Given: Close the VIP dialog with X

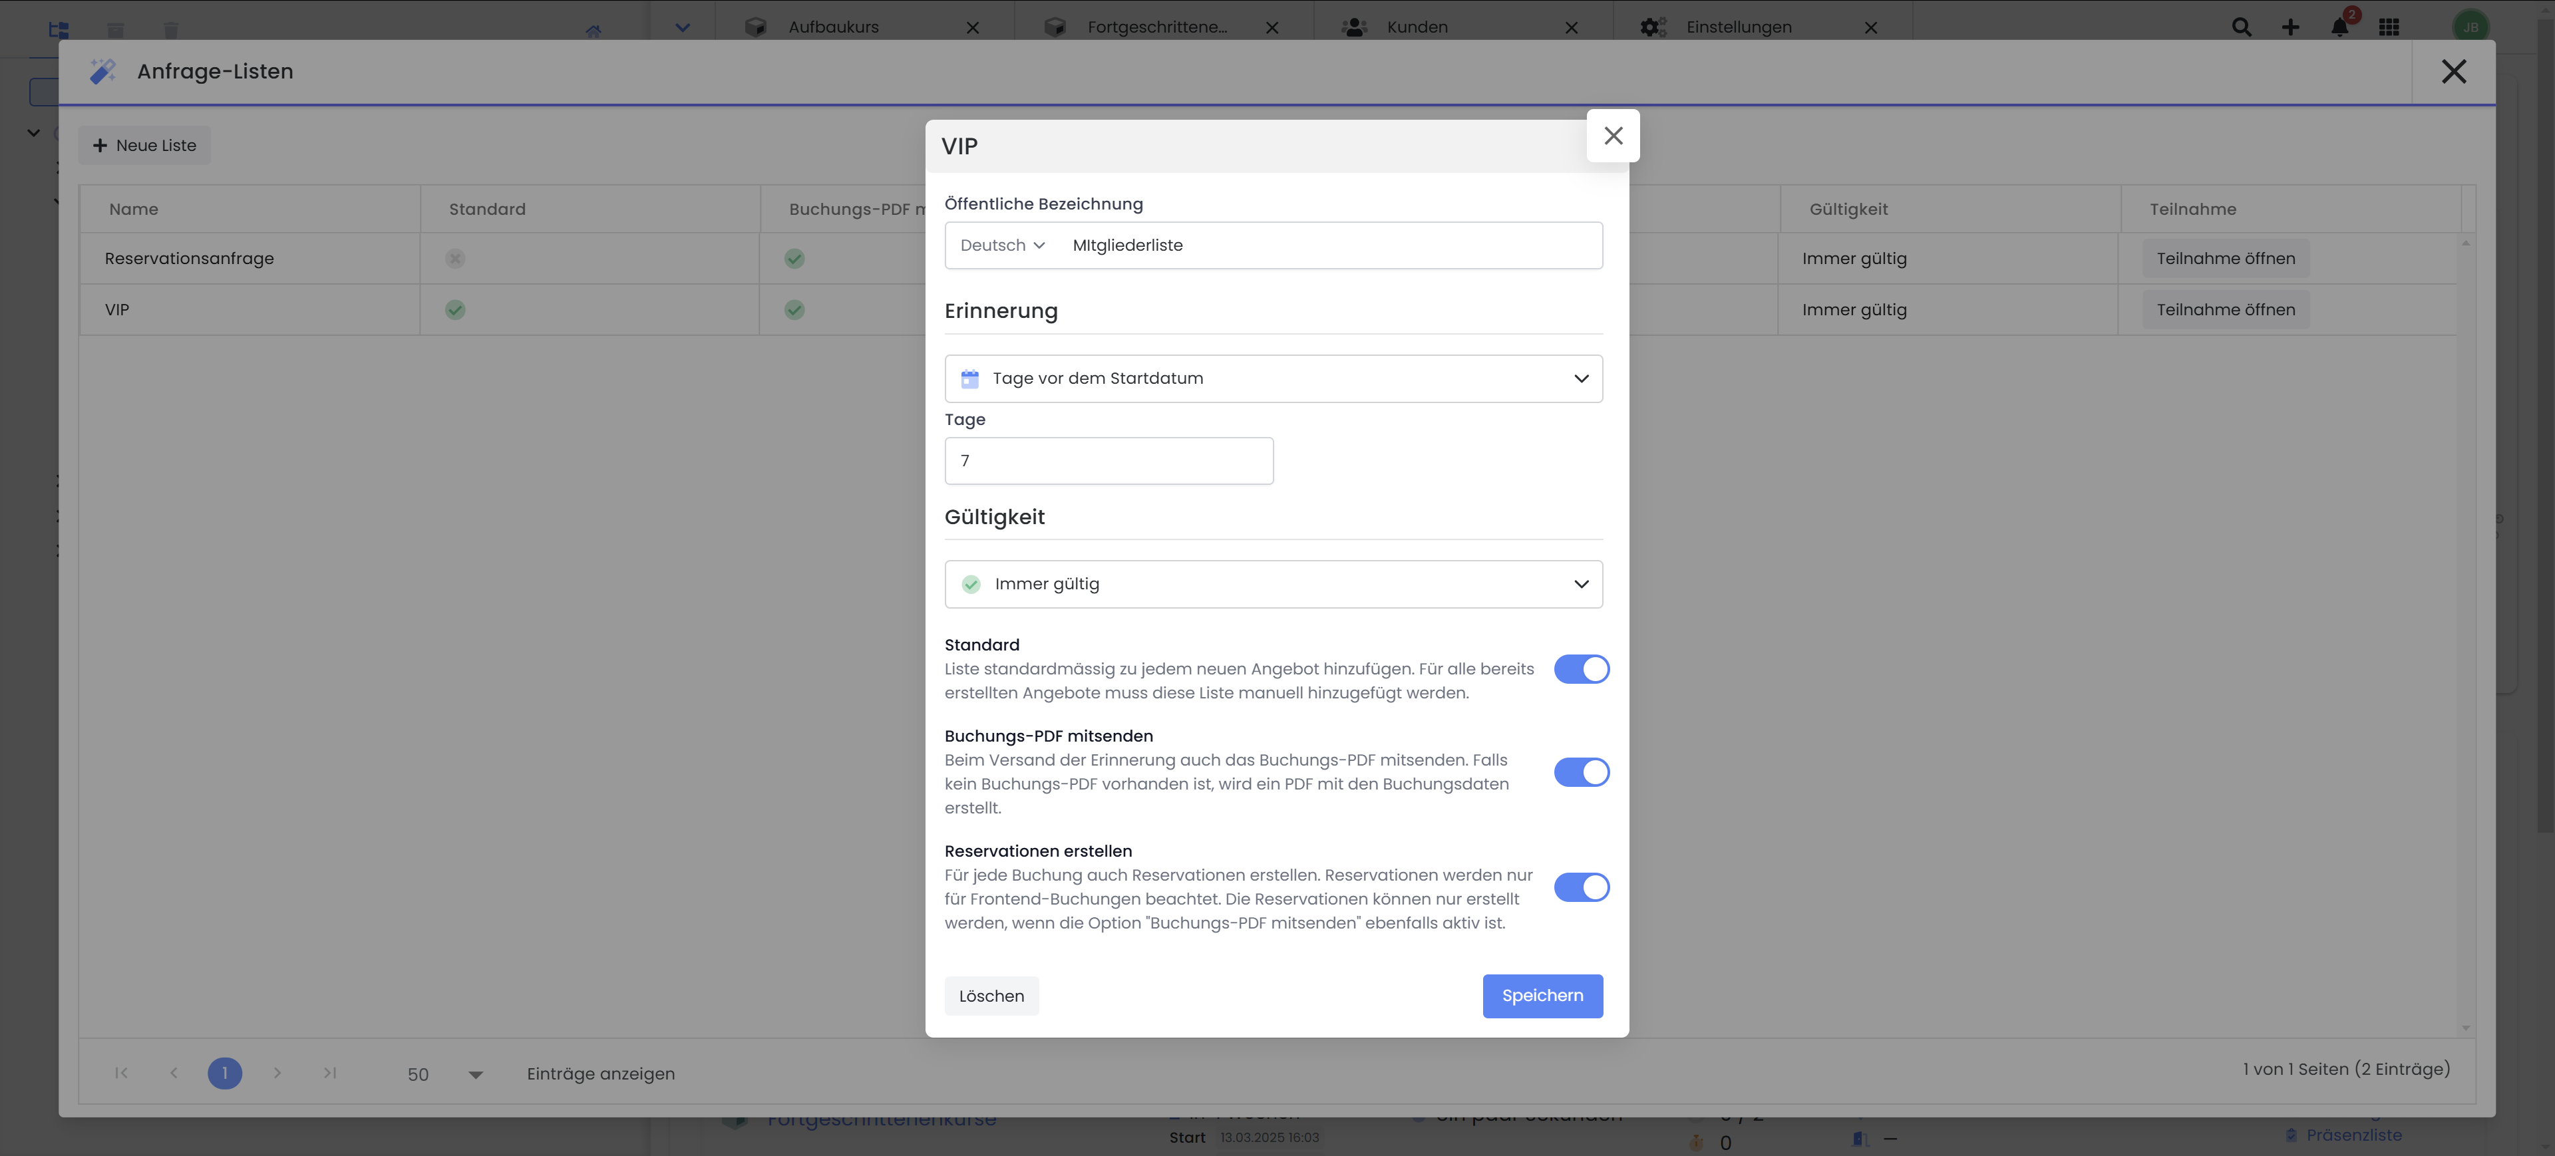Looking at the screenshot, I should pos(1613,136).
